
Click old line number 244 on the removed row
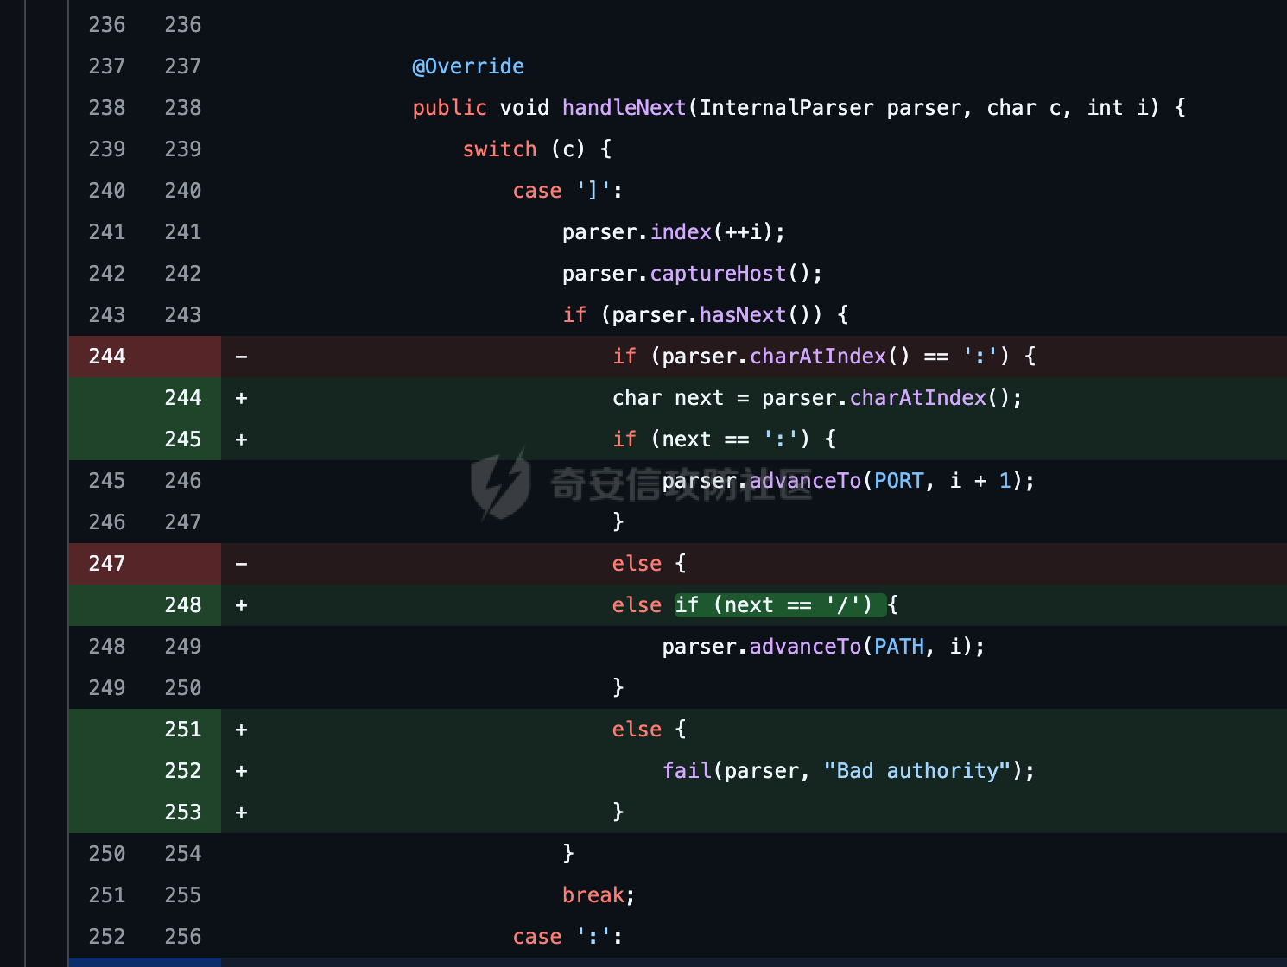pos(107,357)
